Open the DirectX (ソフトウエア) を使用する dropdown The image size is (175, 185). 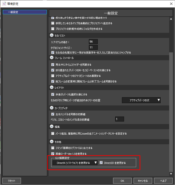pyautogui.click(x=75, y=163)
